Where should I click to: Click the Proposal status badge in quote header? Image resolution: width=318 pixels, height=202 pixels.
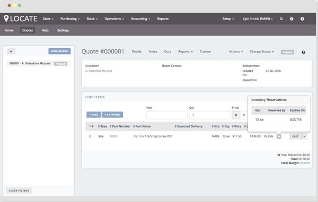tap(287, 52)
